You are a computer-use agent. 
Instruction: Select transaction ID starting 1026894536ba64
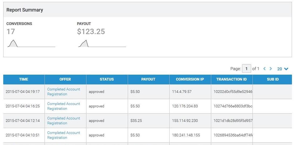click(233, 135)
